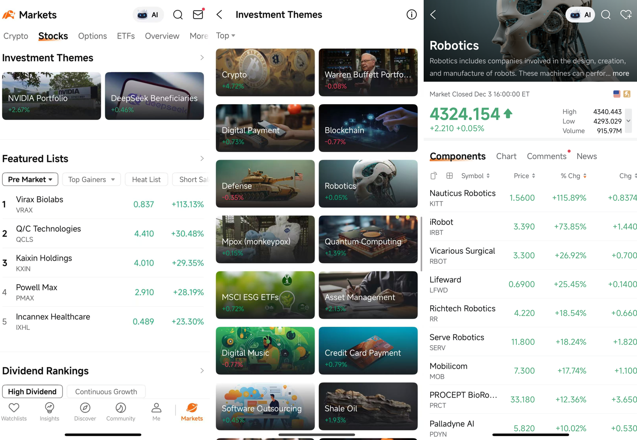Screen dimensions: 637x440
Task: Open the Pre Market dropdown
Action: (x=30, y=179)
